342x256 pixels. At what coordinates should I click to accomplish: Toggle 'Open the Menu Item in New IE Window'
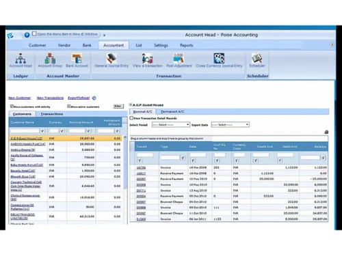tap(34, 33)
